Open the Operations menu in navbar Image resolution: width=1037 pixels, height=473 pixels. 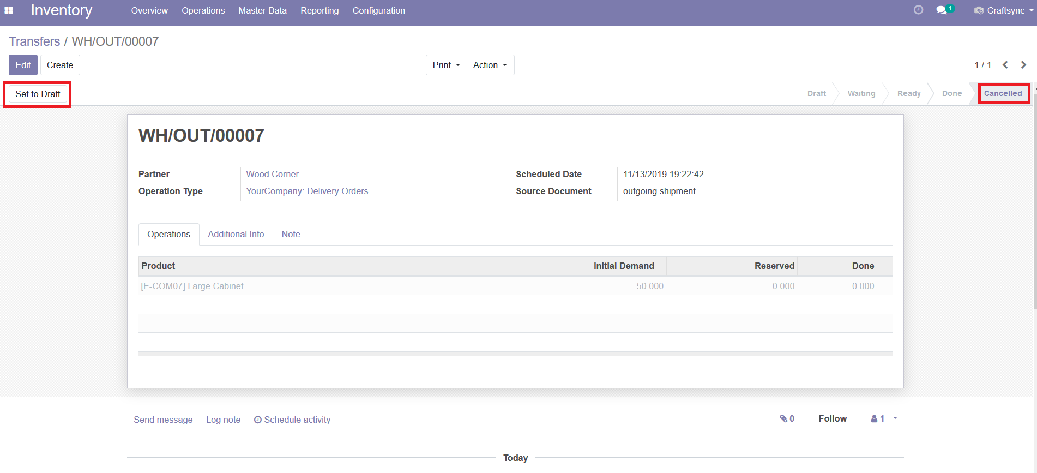coord(203,10)
